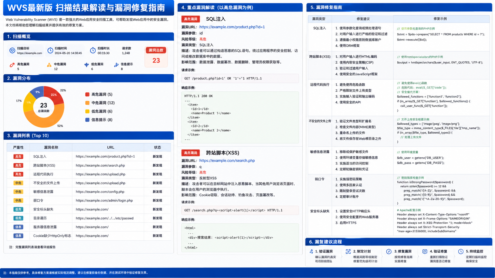Click the 3. 漏洞列表 (Top 10) section header

point(89,135)
